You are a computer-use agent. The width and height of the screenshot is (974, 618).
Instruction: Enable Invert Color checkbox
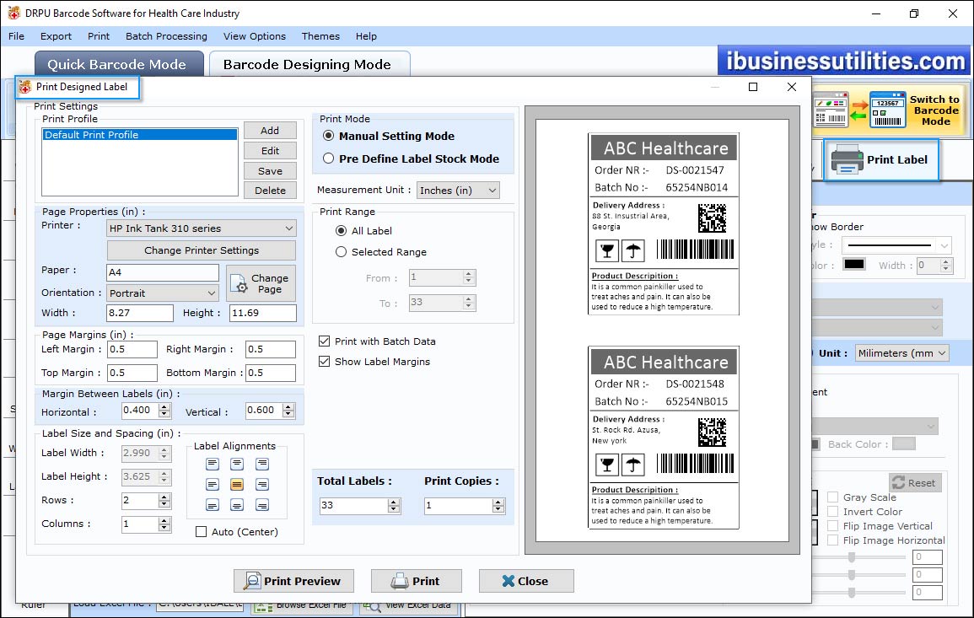pos(833,511)
